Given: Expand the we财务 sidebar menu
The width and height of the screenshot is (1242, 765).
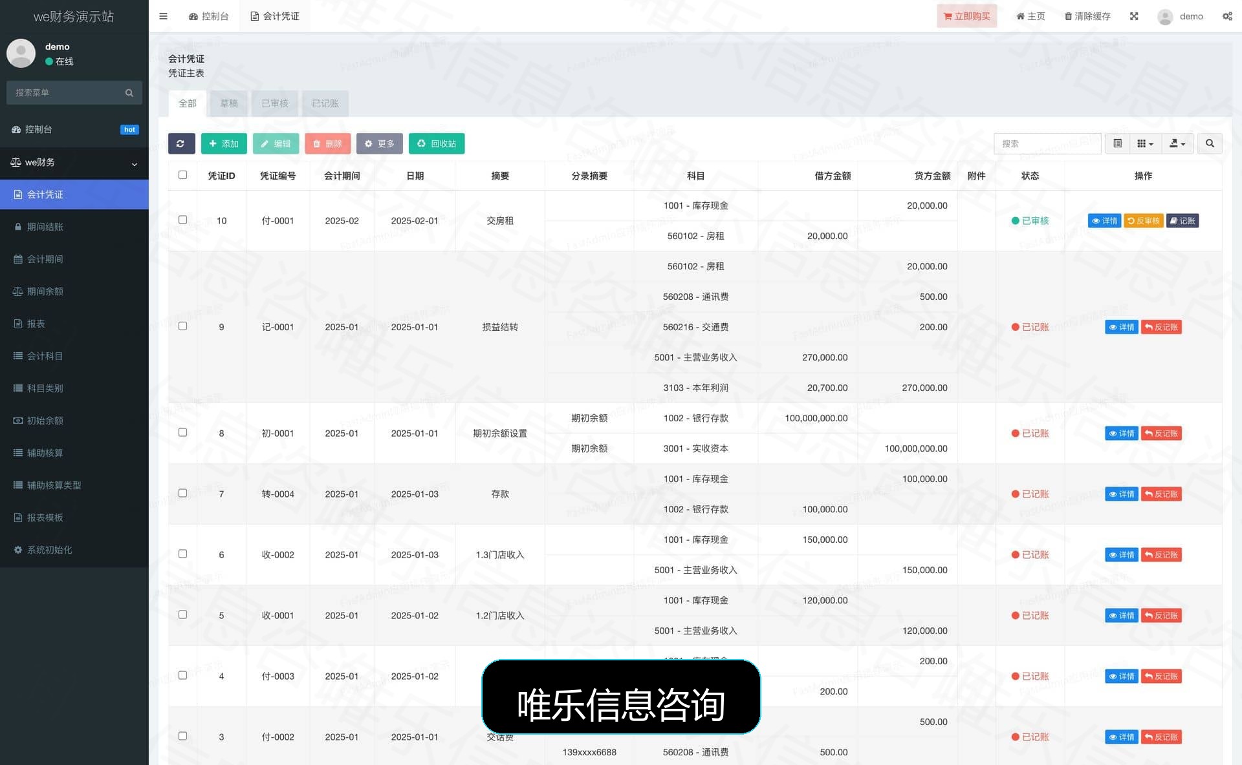Looking at the screenshot, I should click(74, 163).
